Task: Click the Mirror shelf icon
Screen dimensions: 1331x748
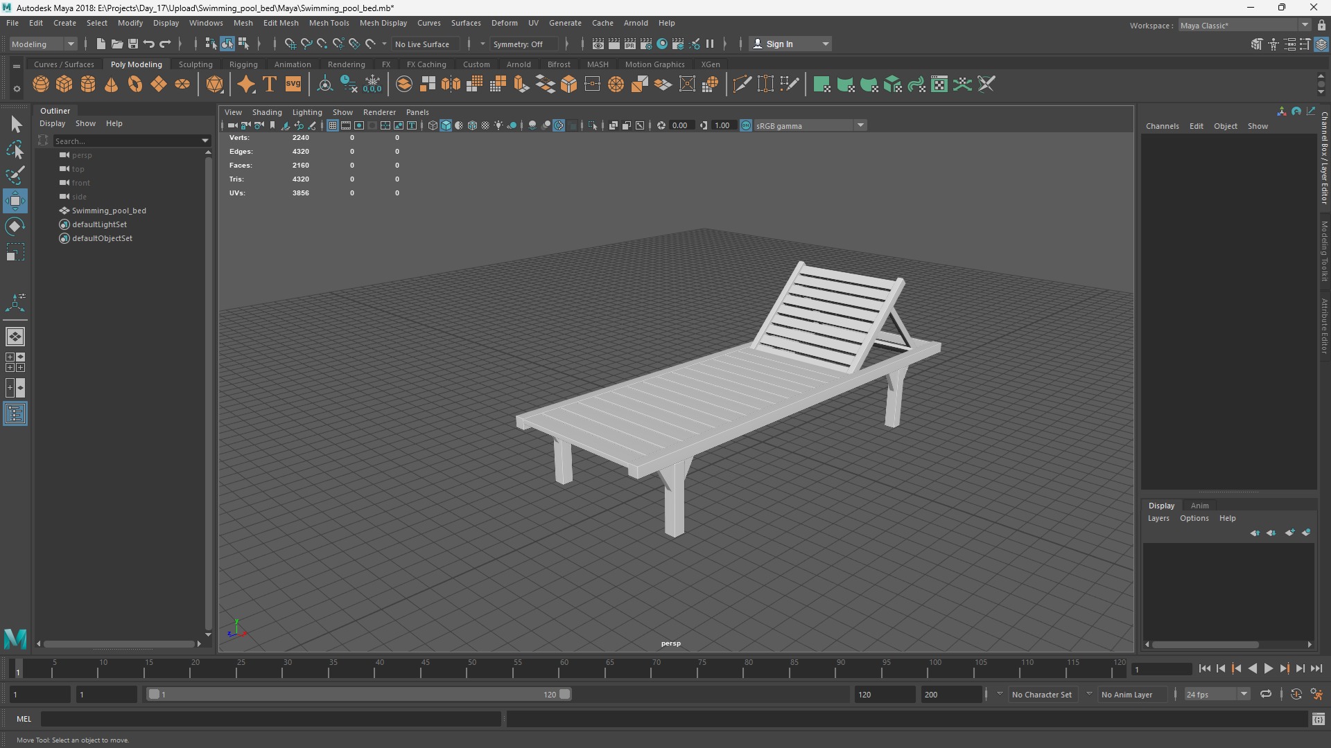Action: pyautogui.click(x=451, y=84)
